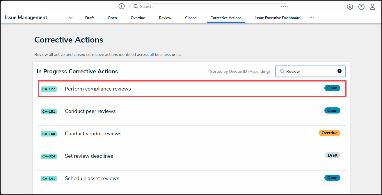
Task: Switch to the Overdue tab
Action: tap(138, 18)
